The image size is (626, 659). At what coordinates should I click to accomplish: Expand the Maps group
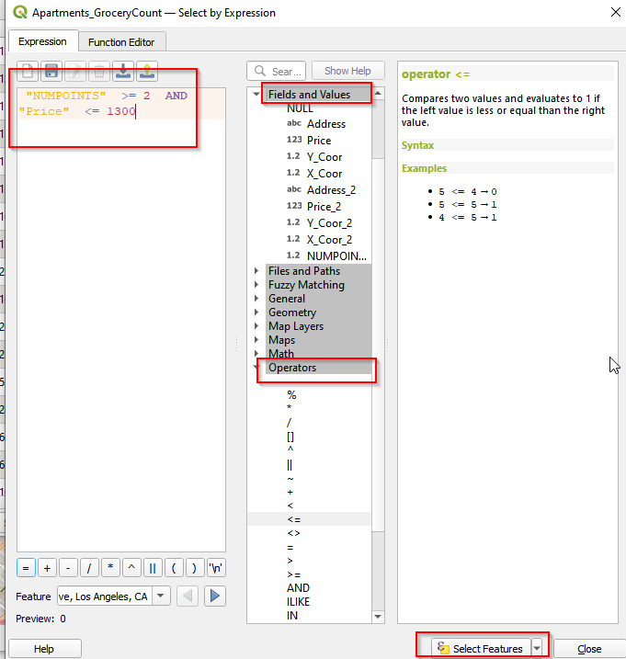click(256, 339)
